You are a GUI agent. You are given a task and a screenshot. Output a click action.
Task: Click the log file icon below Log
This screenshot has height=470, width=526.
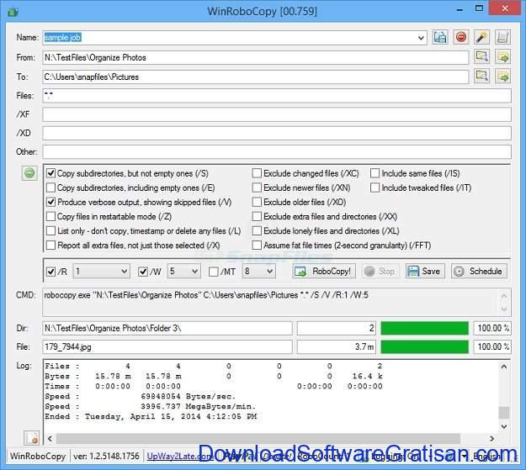click(32, 438)
